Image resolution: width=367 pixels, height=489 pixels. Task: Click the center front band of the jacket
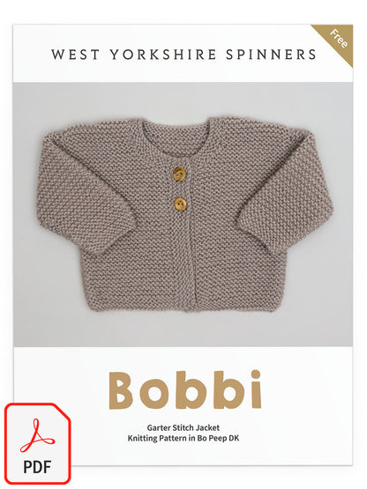click(184, 237)
